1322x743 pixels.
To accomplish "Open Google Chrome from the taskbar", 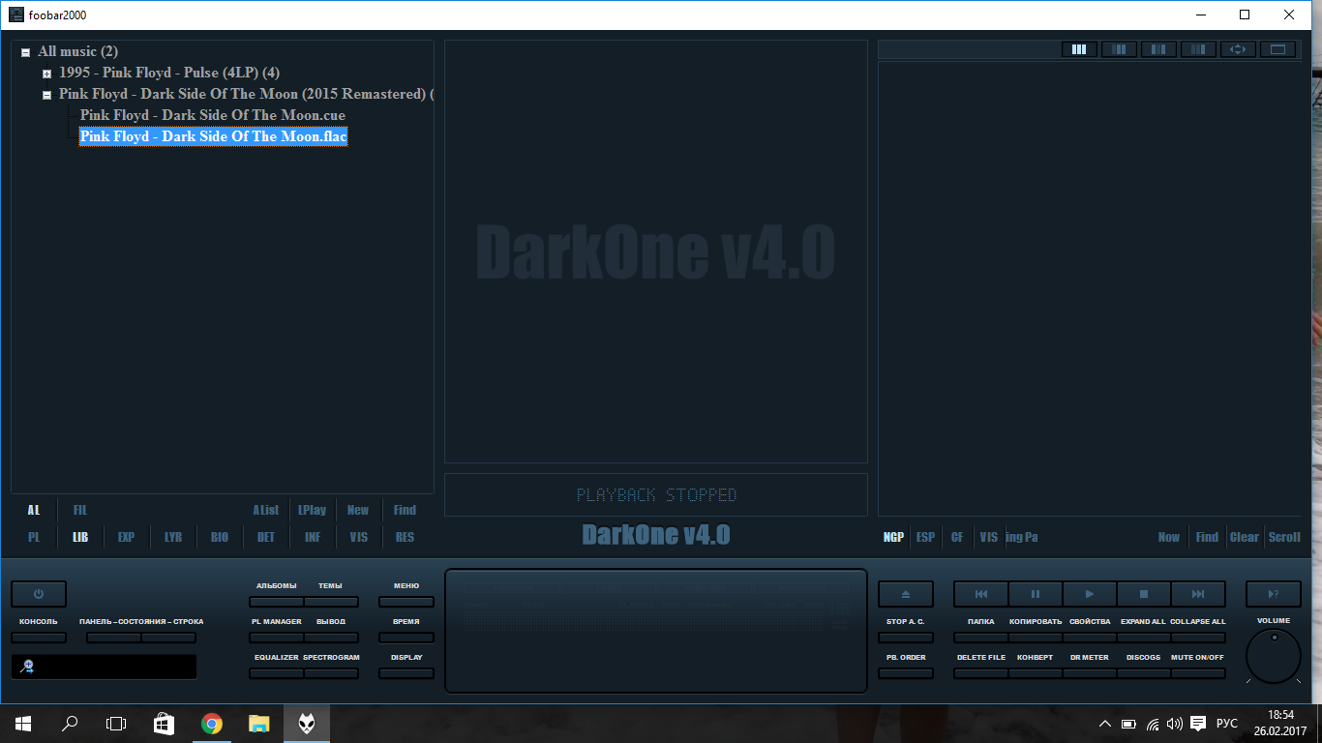I will [211, 724].
